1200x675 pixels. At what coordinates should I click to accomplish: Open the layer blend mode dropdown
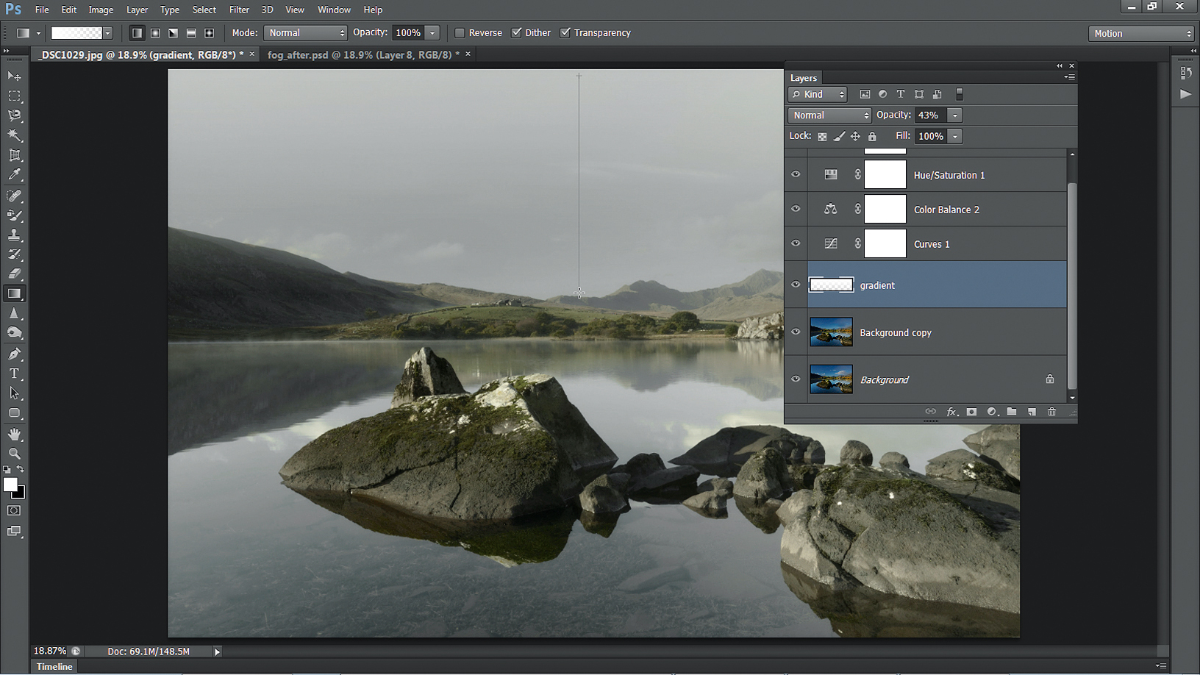pyautogui.click(x=829, y=115)
